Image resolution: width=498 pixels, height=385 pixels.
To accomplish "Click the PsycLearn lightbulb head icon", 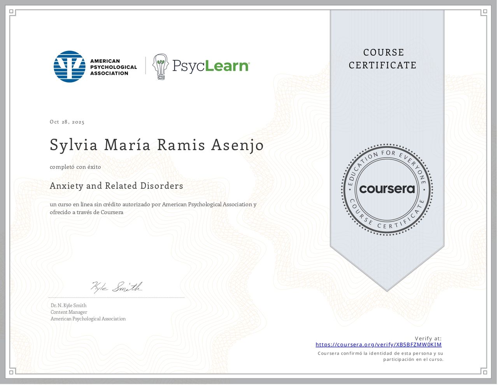I will (x=160, y=67).
